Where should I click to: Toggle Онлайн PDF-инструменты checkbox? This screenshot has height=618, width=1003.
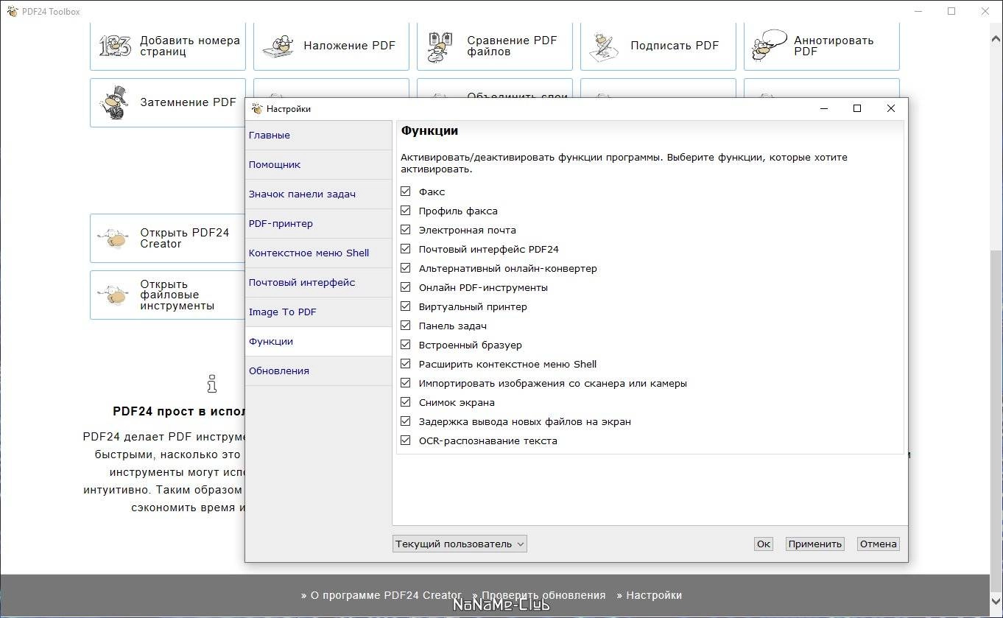(405, 287)
